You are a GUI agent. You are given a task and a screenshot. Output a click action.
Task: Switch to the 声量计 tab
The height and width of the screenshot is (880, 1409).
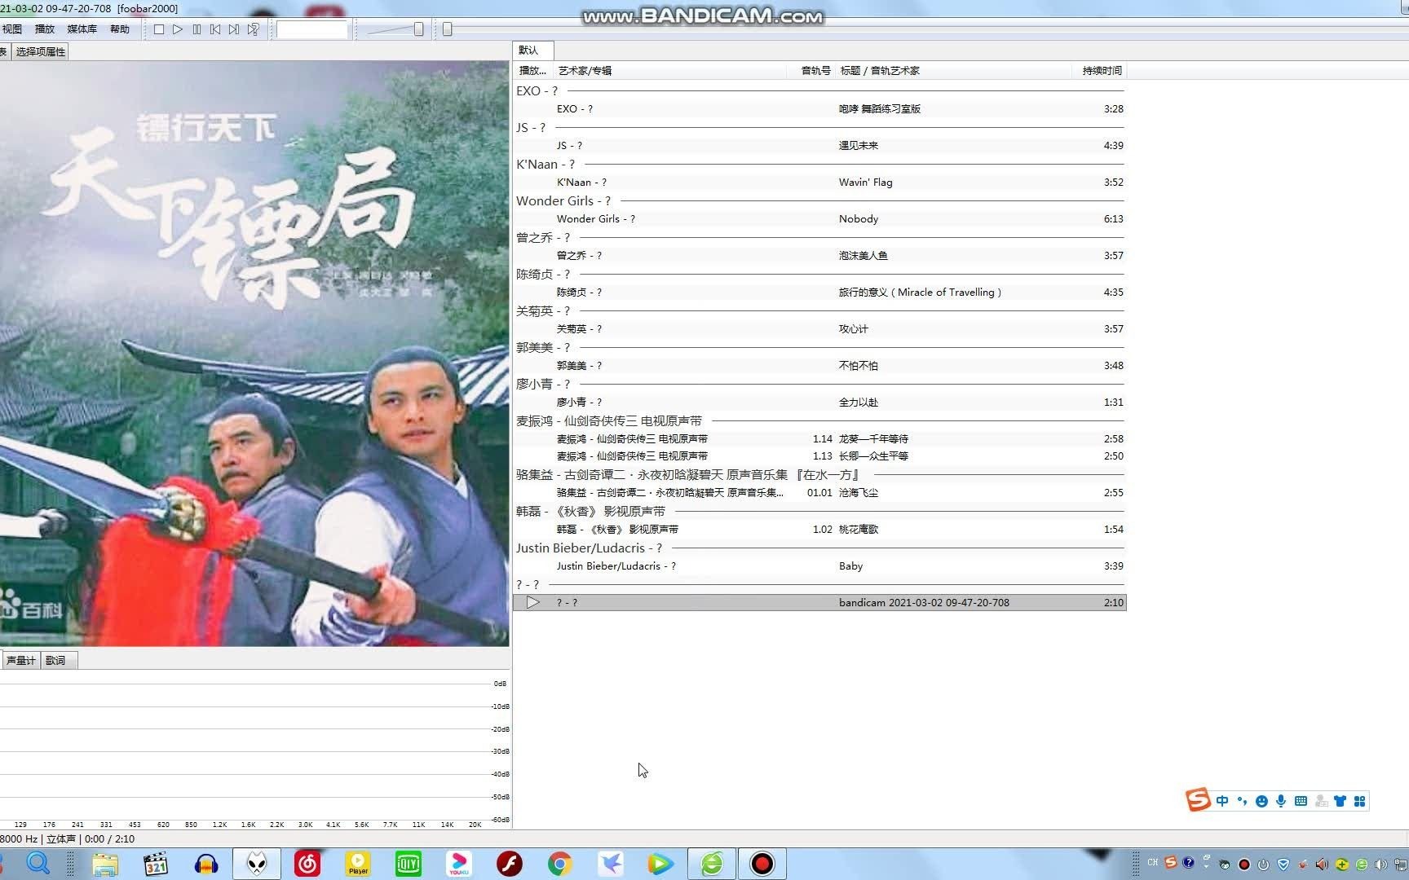click(20, 660)
